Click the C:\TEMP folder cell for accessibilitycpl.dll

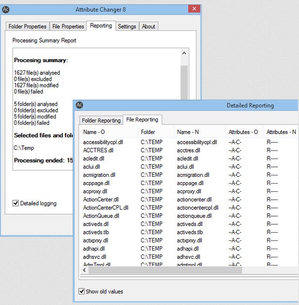(x=151, y=142)
